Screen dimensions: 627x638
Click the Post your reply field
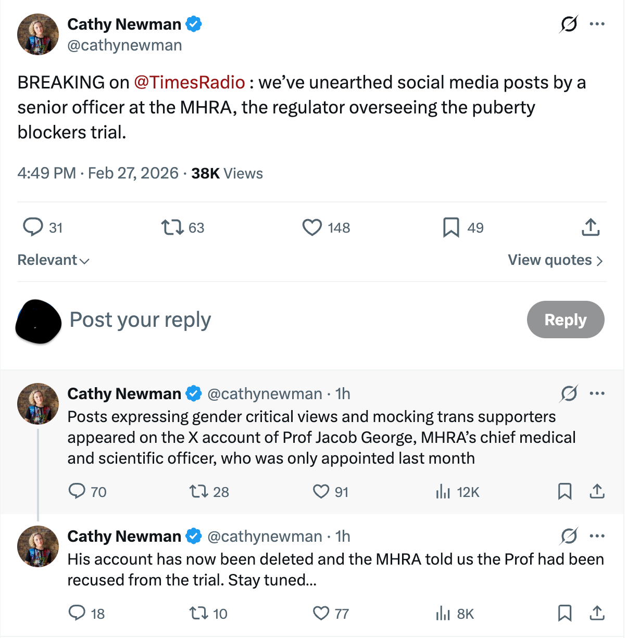tap(260, 320)
